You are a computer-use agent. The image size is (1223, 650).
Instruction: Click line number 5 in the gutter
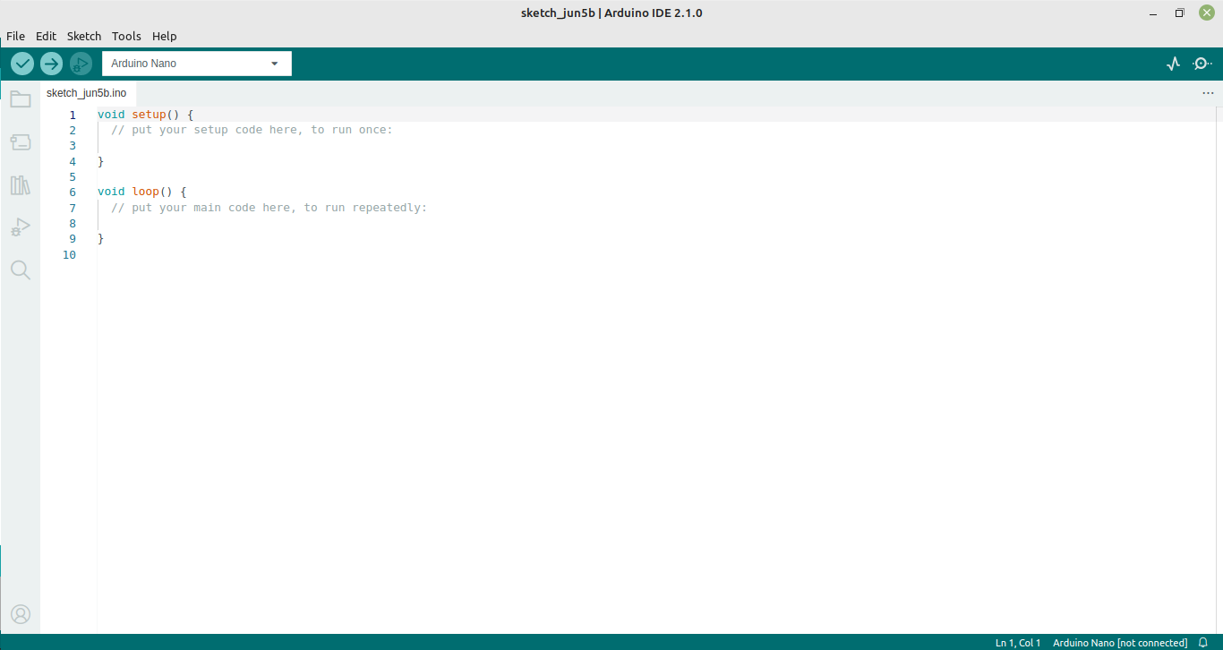coord(73,177)
